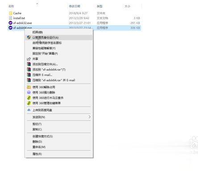
Task: Choose 使用 360进行木马云查杀 entry
Action: point(59,98)
